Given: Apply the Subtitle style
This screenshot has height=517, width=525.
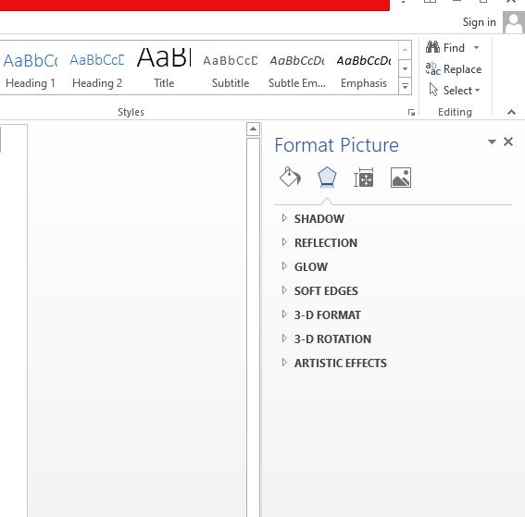Looking at the screenshot, I should [231, 68].
